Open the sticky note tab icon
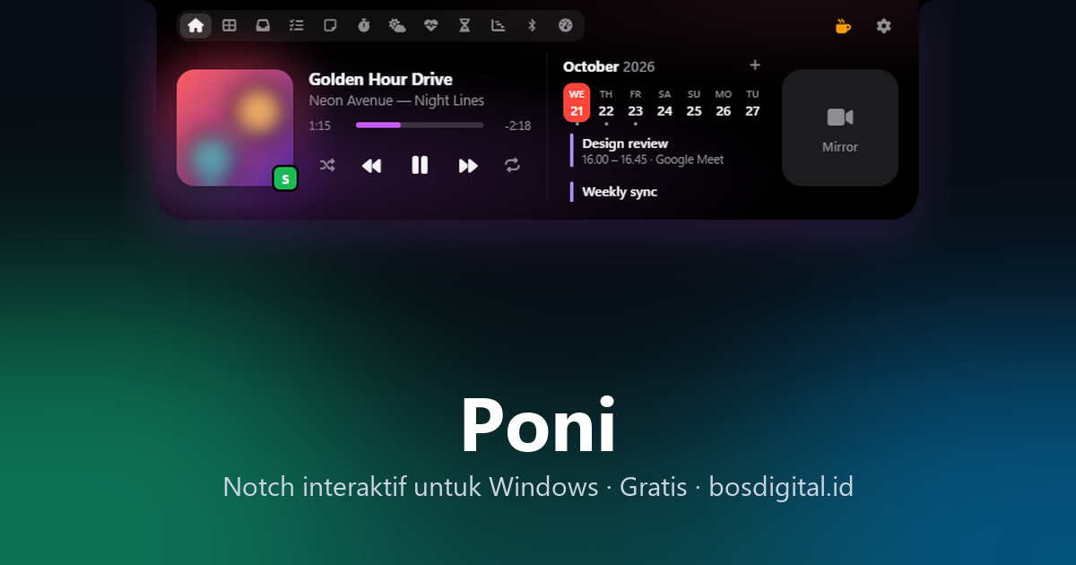The image size is (1076, 565). click(x=330, y=26)
